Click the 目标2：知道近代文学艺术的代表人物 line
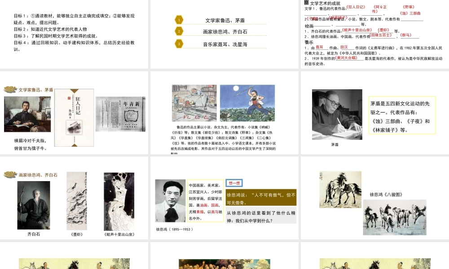449x269 pixels. tap(50, 29)
